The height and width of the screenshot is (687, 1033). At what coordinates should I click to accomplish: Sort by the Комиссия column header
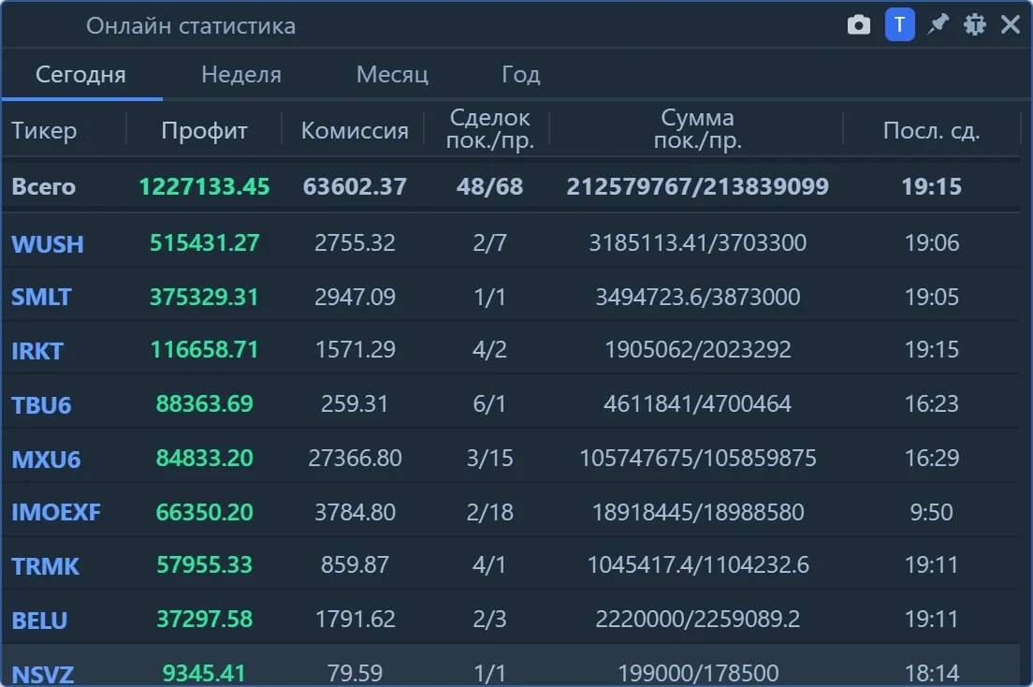tap(355, 130)
